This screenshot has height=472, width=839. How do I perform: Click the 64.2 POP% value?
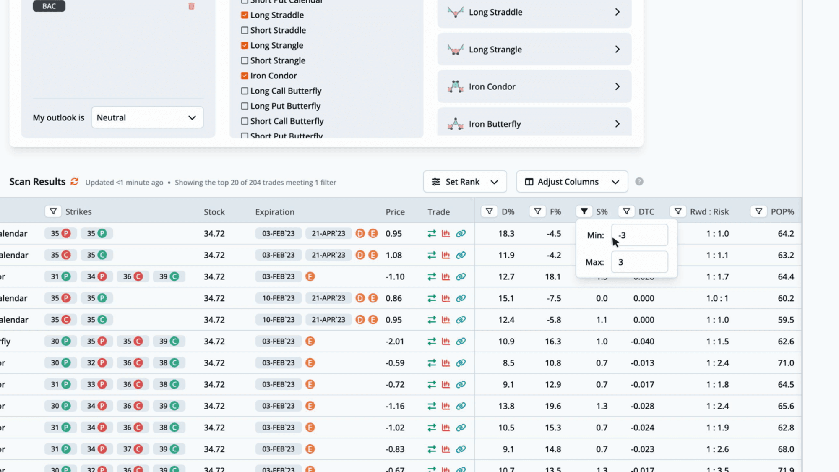point(786,234)
